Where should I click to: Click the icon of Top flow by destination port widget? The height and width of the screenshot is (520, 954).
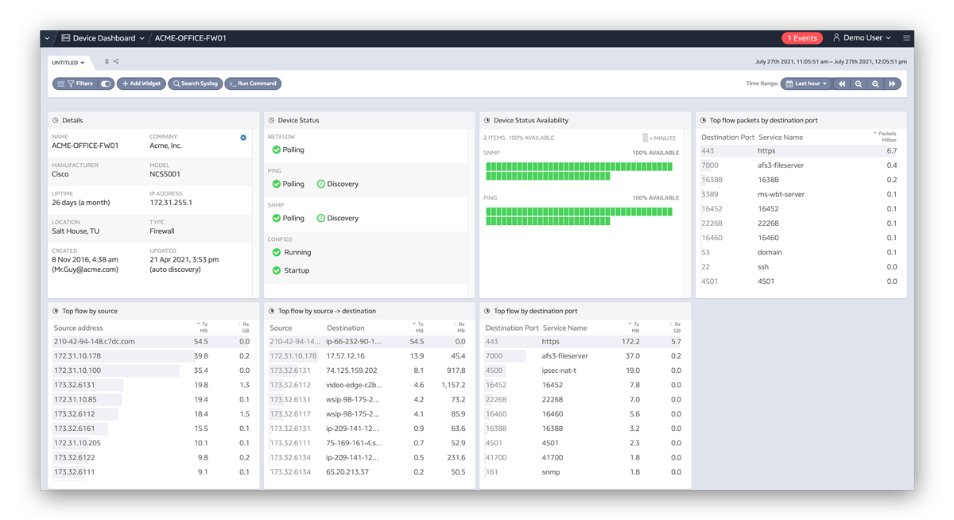coord(487,311)
